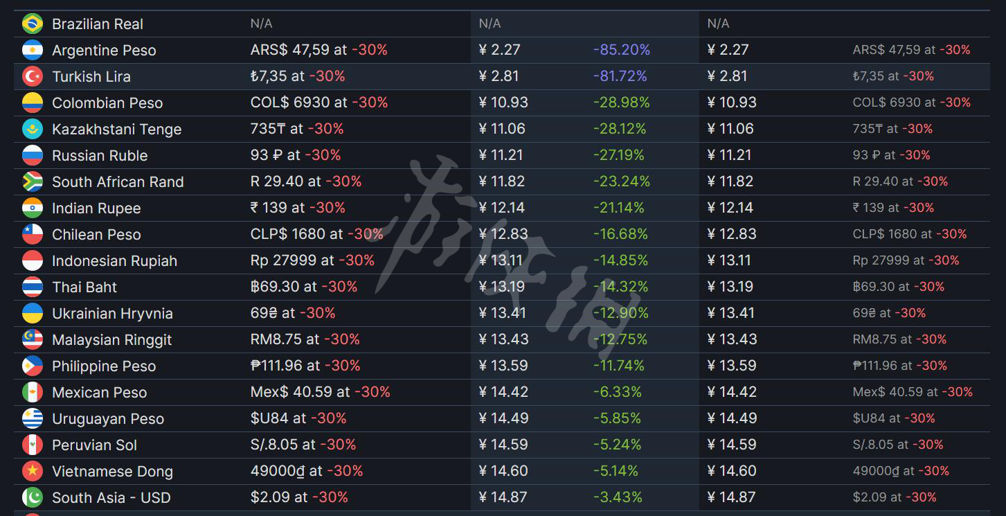Click the Turkish Lira flag icon

coord(33,76)
